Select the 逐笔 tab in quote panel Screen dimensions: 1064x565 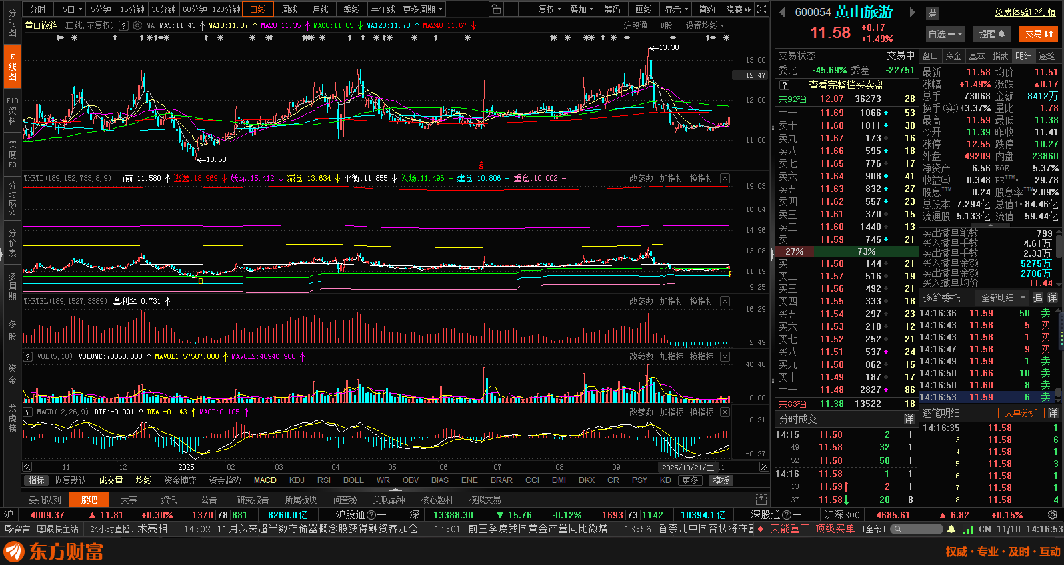coord(1047,56)
